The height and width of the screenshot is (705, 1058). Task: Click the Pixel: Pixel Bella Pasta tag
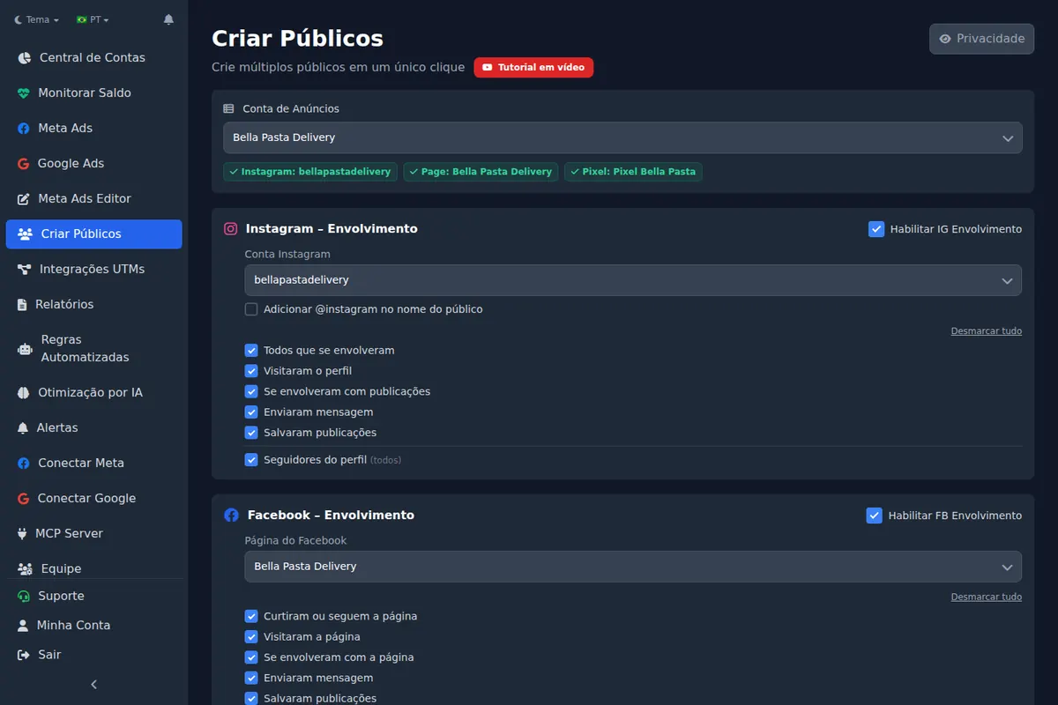click(x=633, y=172)
